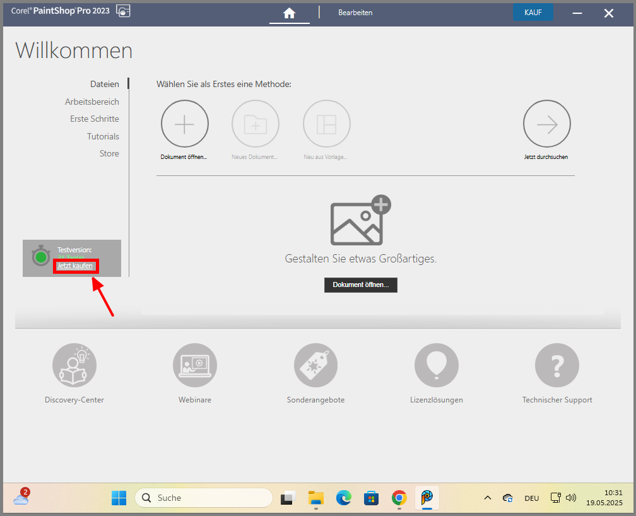Image resolution: width=636 pixels, height=516 pixels.
Task: Open Sonderangebote via the coupon icon
Action: (x=315, y=365)
